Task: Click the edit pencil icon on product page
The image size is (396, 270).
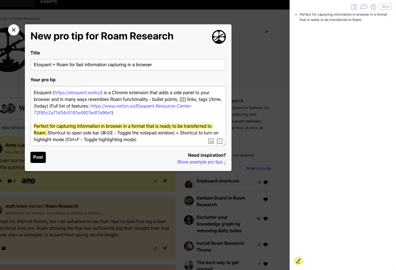Action: point(266,32)
